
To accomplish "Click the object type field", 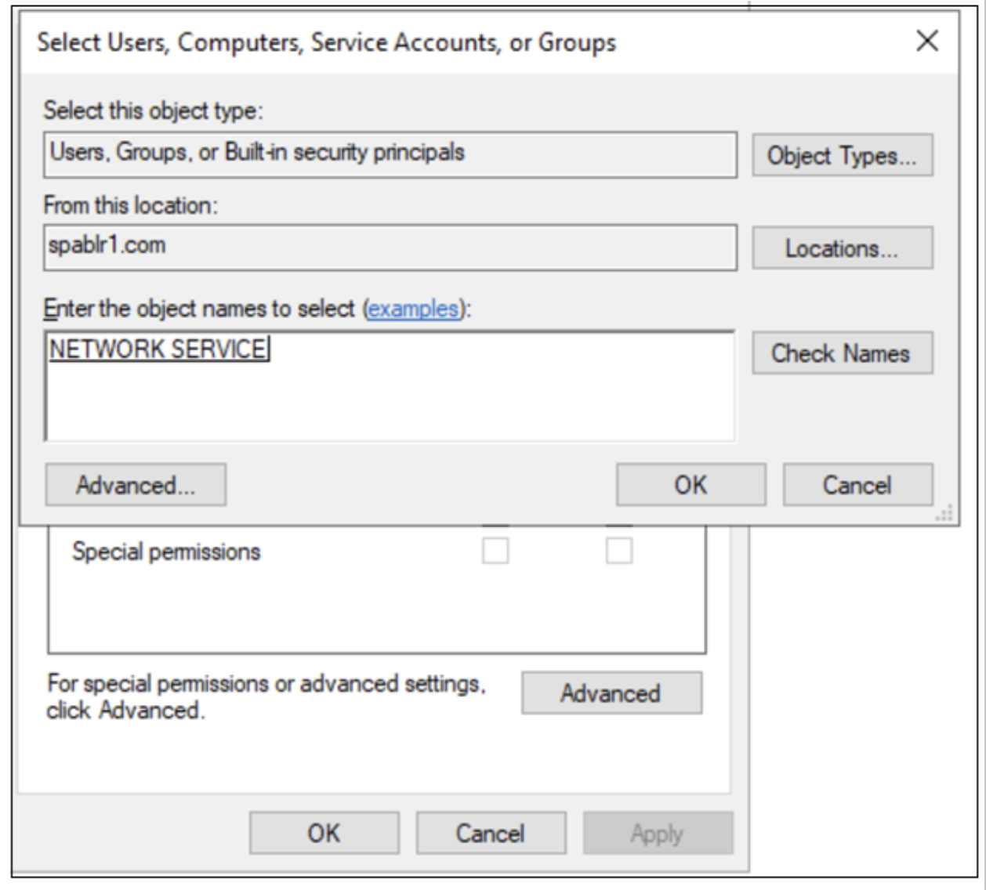I will (390, 154).
